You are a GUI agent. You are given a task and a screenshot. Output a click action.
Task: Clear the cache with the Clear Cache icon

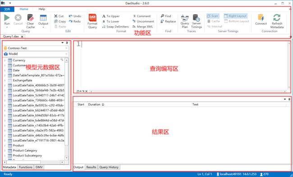tap(30, 18)
